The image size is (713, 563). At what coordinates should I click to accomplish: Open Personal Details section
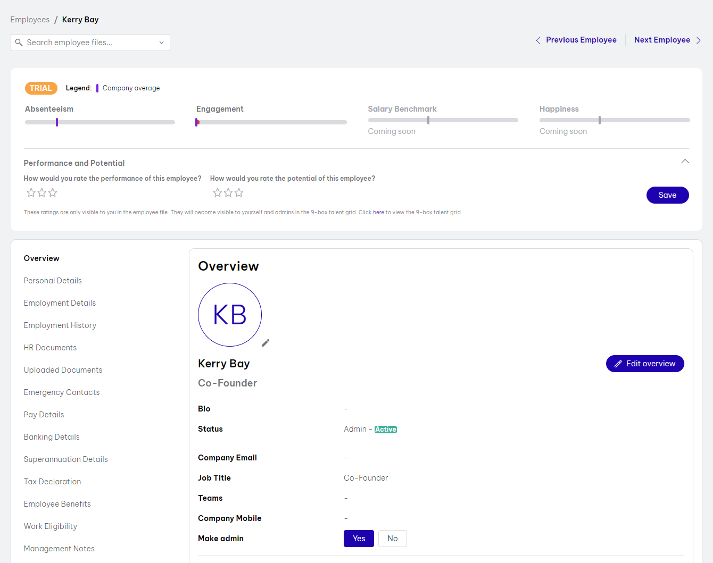(x=53, y=281)
